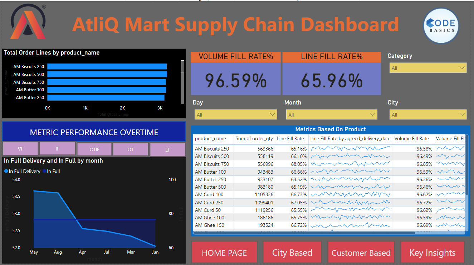This screenshot has height=265, width=474.
Task: Click the horizontal scrollbar of Metrics table
Action: 304,233
